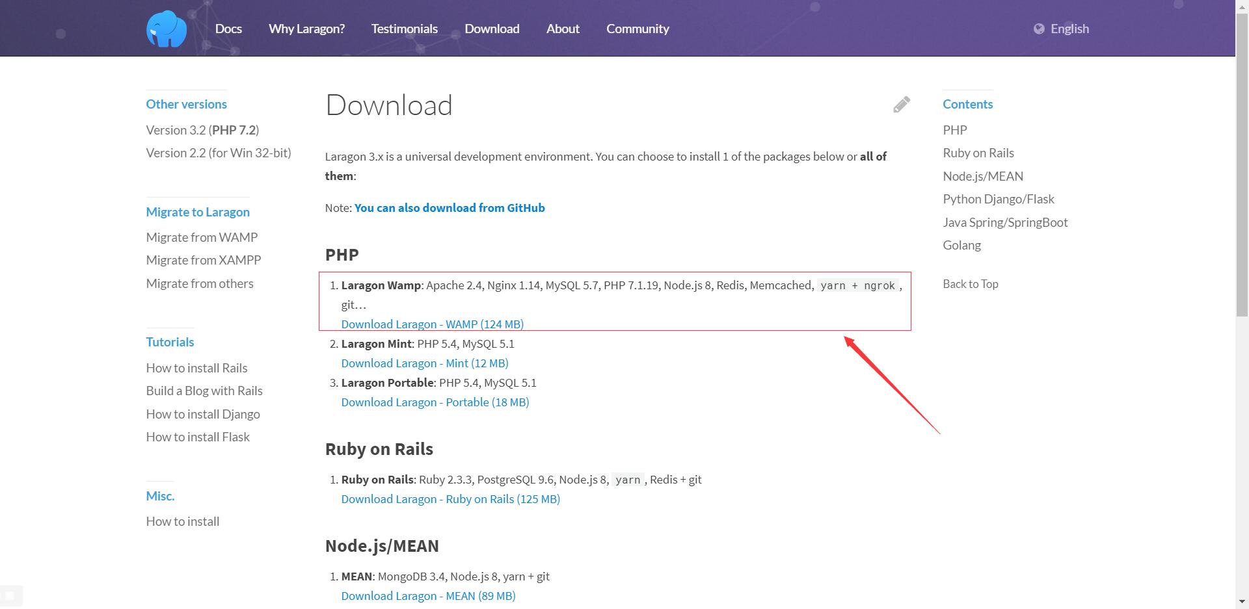Jump to Java Spring/SpringBoot section
Screen dimensions: 1249x609
click(1005, 222)
